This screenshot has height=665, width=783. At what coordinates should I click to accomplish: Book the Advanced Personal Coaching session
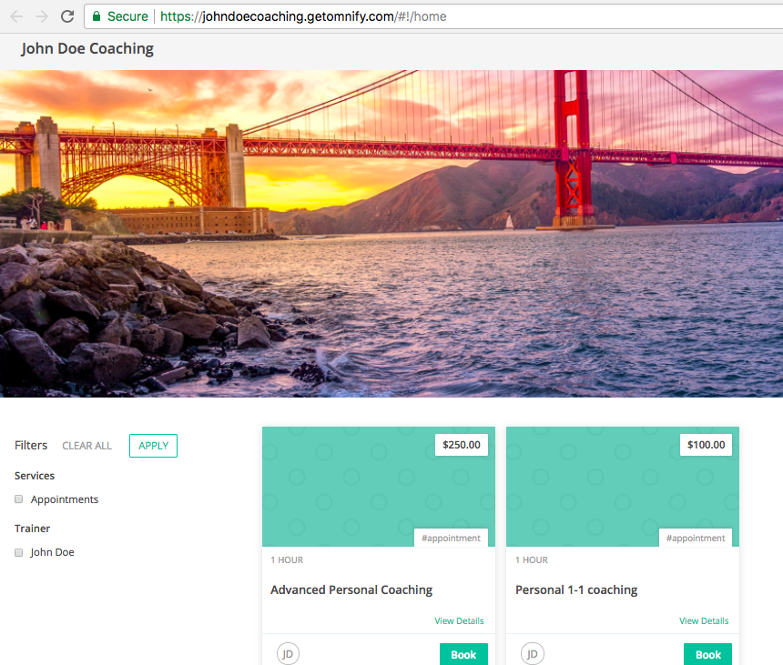point(463,654)
